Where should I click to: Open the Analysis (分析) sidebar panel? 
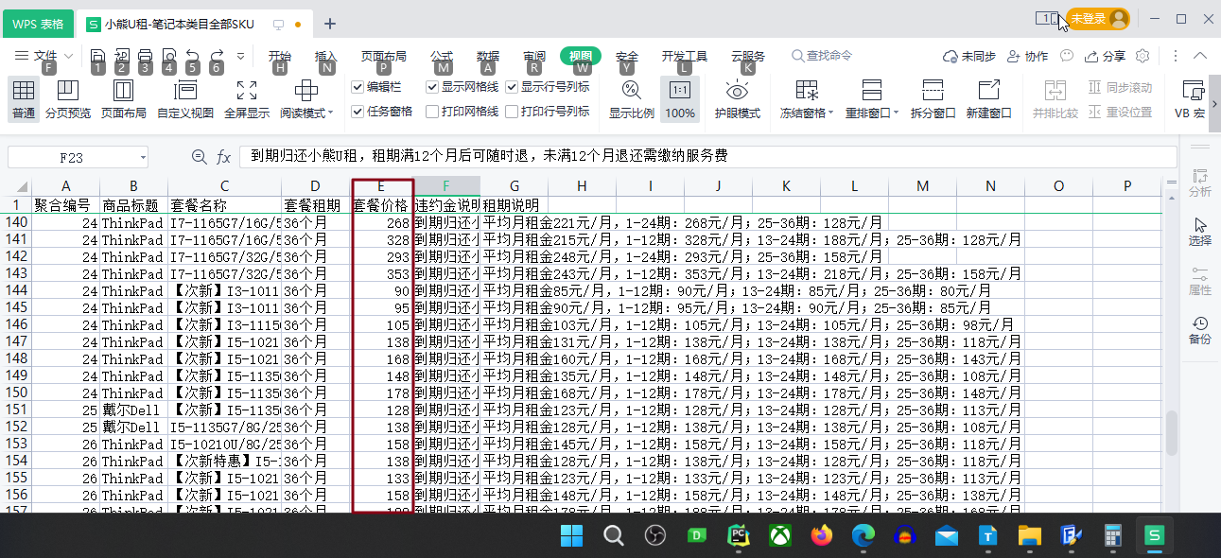pyautogui.click(x=1200, y=183)
